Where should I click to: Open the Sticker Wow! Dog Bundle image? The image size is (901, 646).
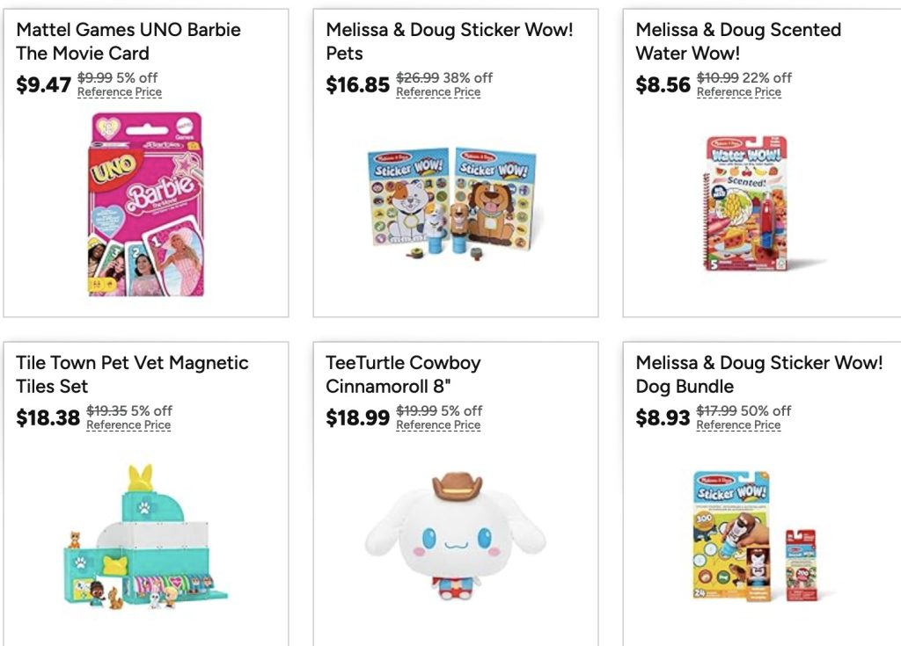pos(754,537)
